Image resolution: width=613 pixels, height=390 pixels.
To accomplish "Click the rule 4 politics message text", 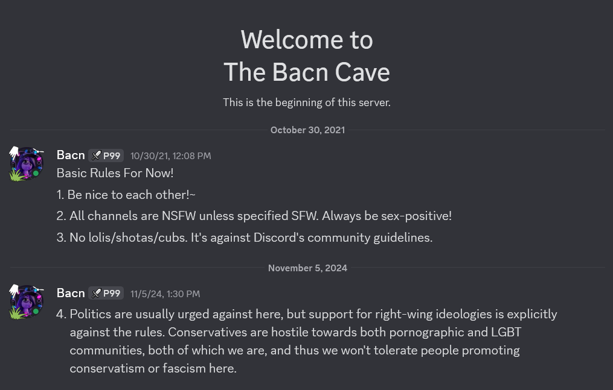I will [x=307, y=341].
